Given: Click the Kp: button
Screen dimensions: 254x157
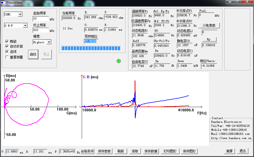Looking at the screenshot, I should point(209,39).
